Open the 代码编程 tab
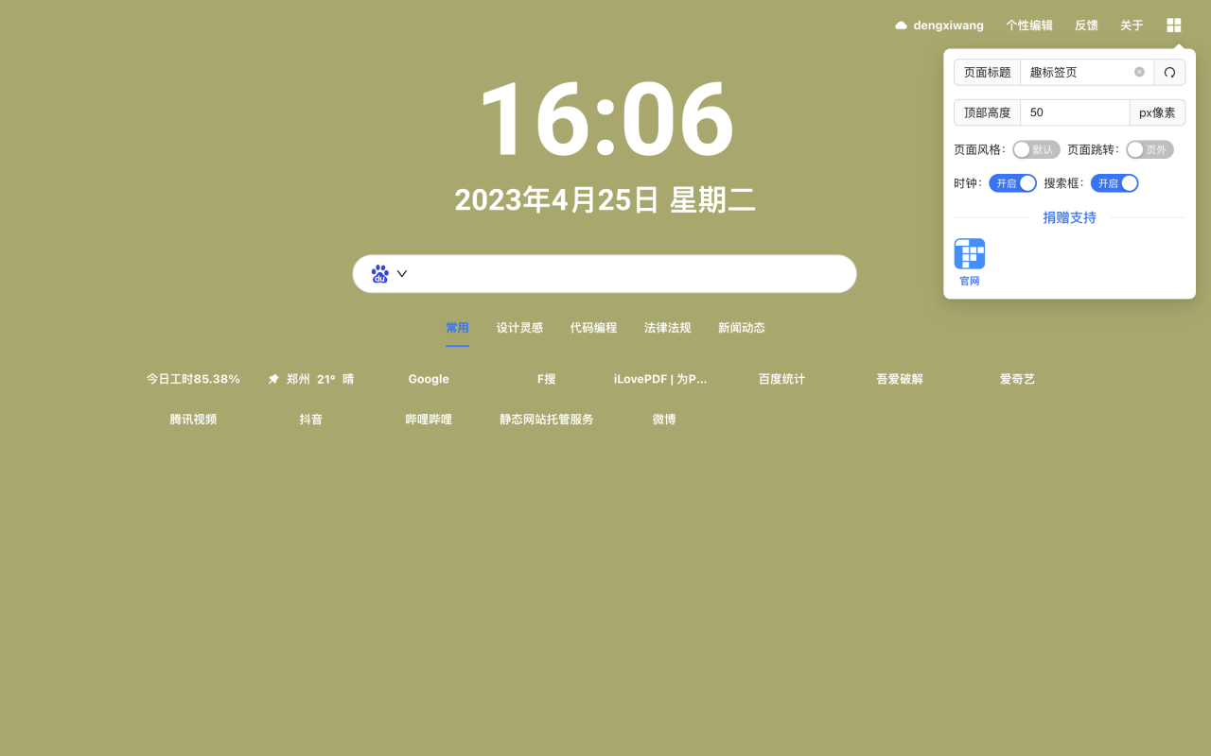 [593, 327]
